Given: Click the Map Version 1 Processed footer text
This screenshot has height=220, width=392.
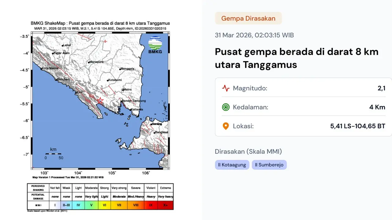Looking at the screenshot, I should (x=68, y=177).
